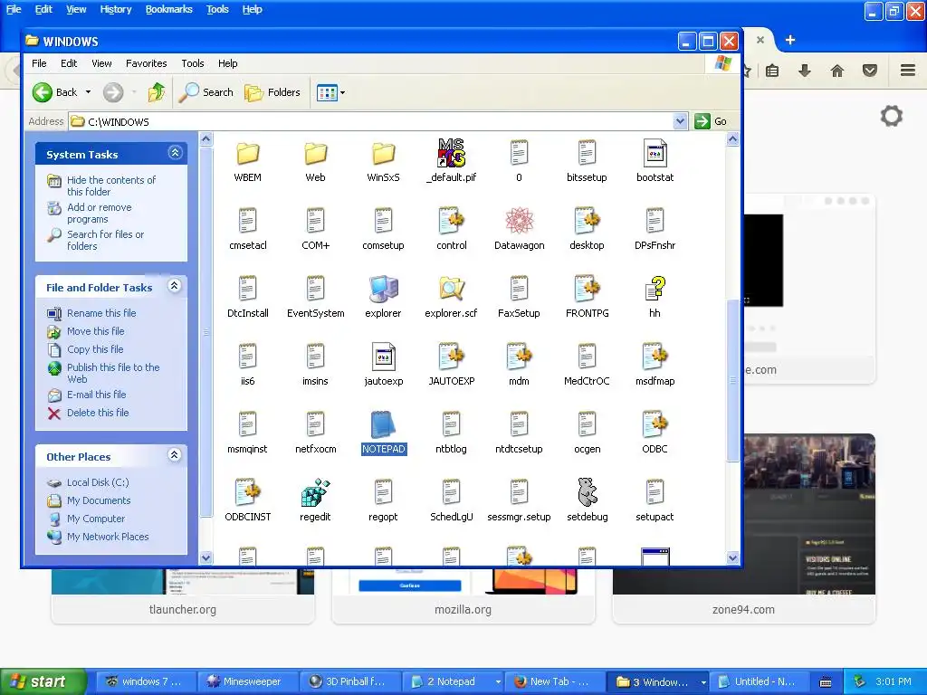Open Notepad taskbar group dropdown
Viewport: 927px width, 695px height.
click(x=498, y=682)
